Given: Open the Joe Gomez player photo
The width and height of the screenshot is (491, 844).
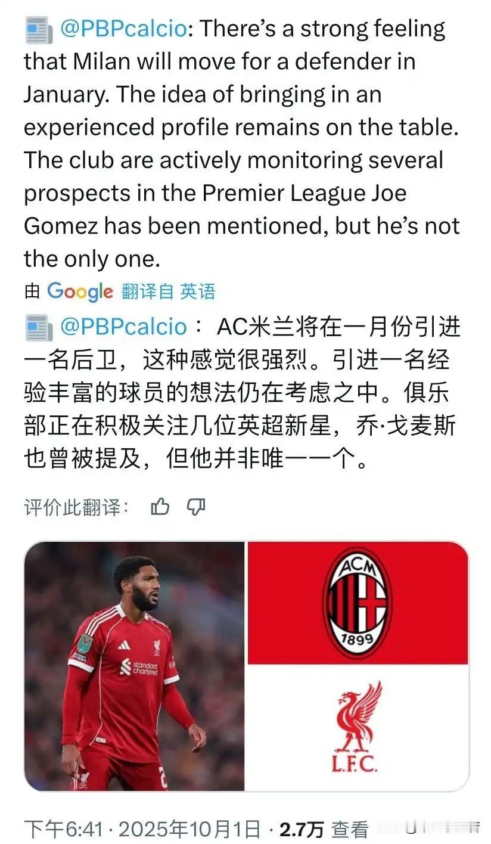Looking at the screenshot, I should 135,666.
